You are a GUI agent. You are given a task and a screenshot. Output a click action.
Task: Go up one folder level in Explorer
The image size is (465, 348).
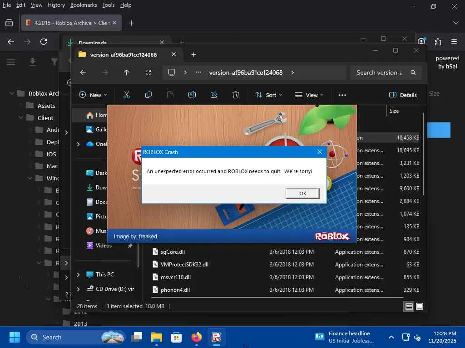click(x=127, y=72)
